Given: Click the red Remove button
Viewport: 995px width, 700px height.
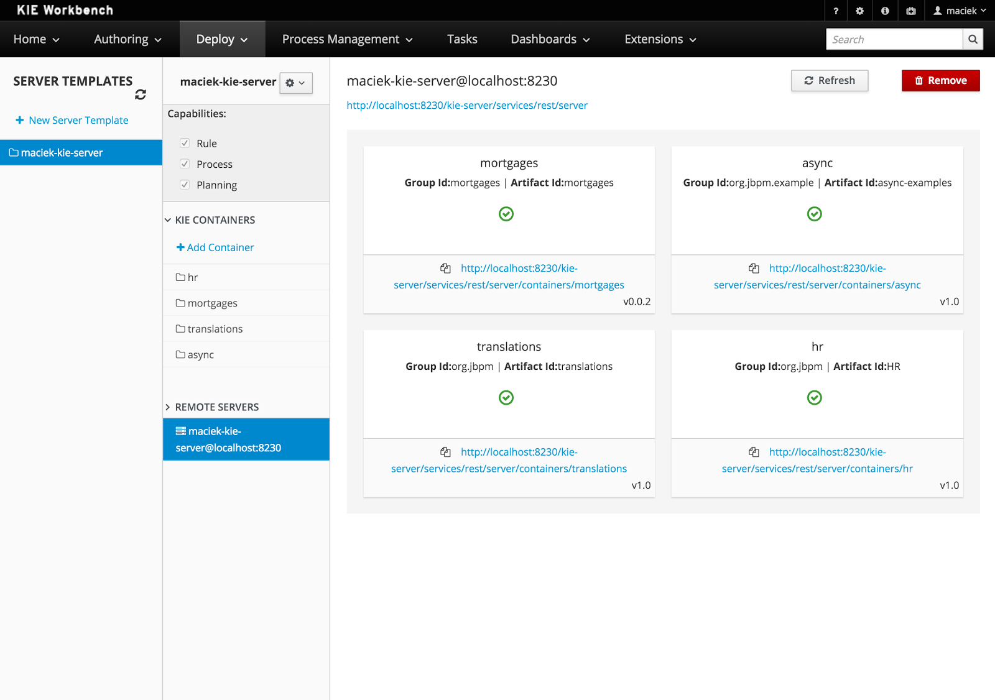Looking at the screenshot, I should pyautogui.click(x=941, y=81).
